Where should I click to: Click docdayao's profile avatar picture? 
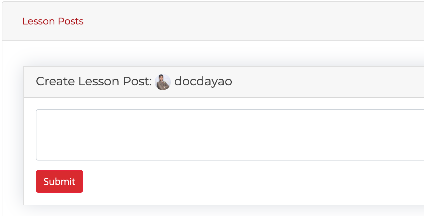coord(163,82)
